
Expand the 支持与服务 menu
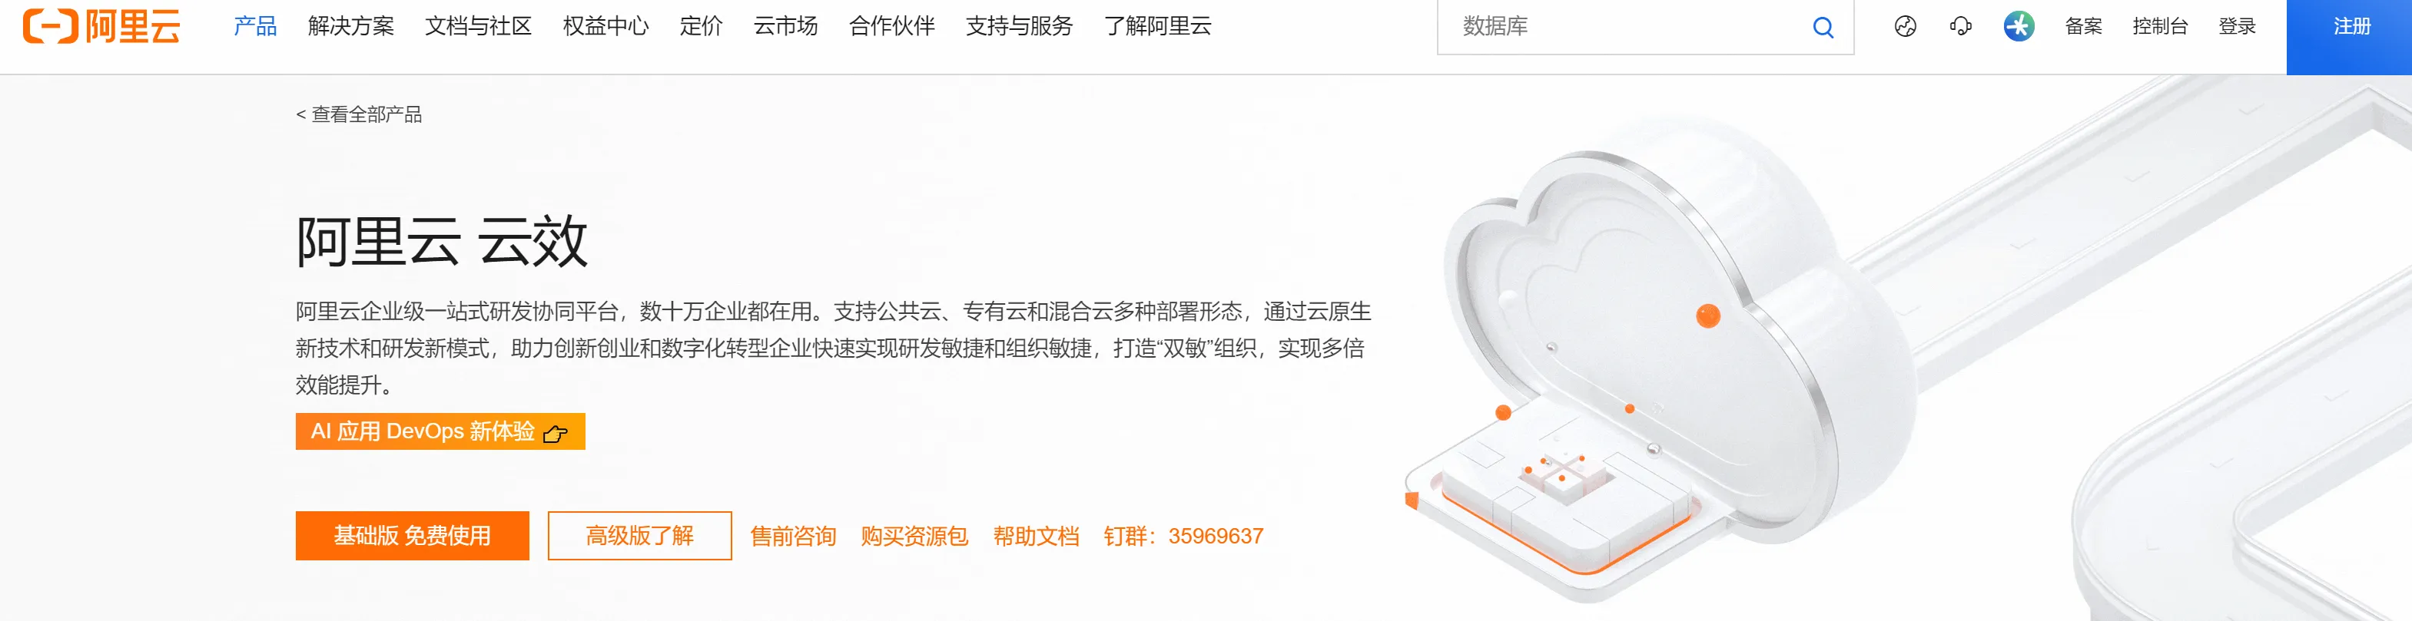(x=1019, y=26)
